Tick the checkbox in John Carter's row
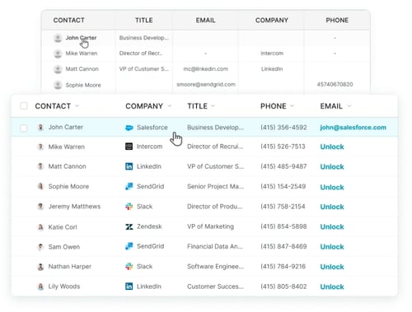The image size is (412, 312). (24, 128)
